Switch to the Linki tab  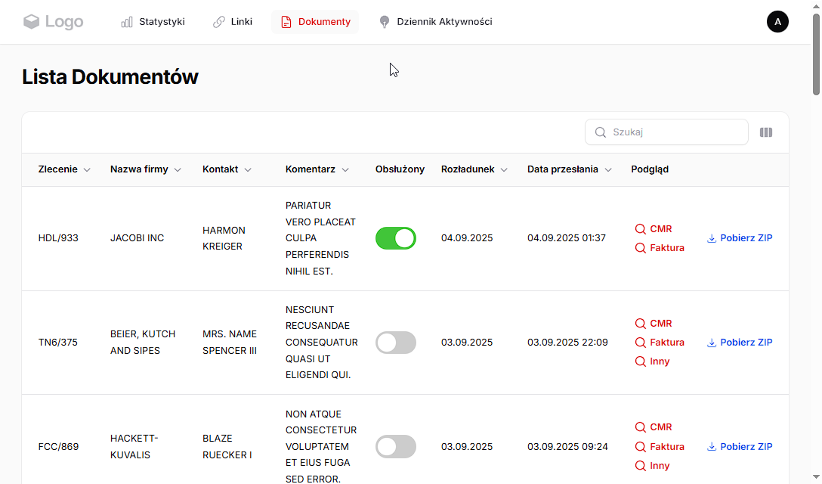233,22
